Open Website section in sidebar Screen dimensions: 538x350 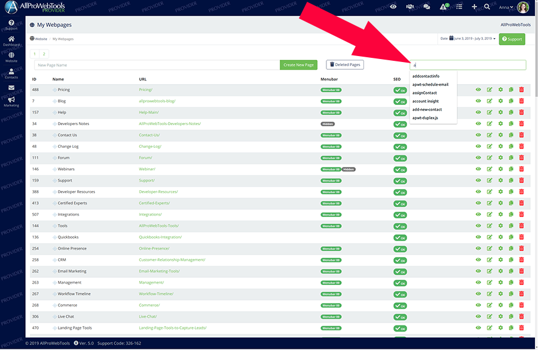point(11,57)
